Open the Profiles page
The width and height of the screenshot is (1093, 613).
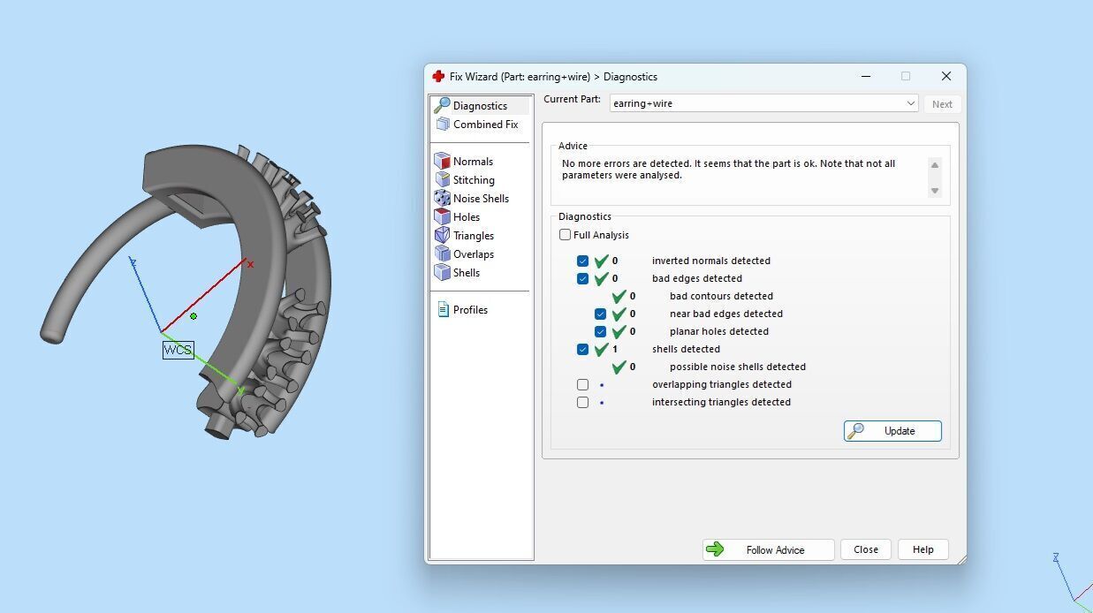pyautogui.click(x=470, y=310)
